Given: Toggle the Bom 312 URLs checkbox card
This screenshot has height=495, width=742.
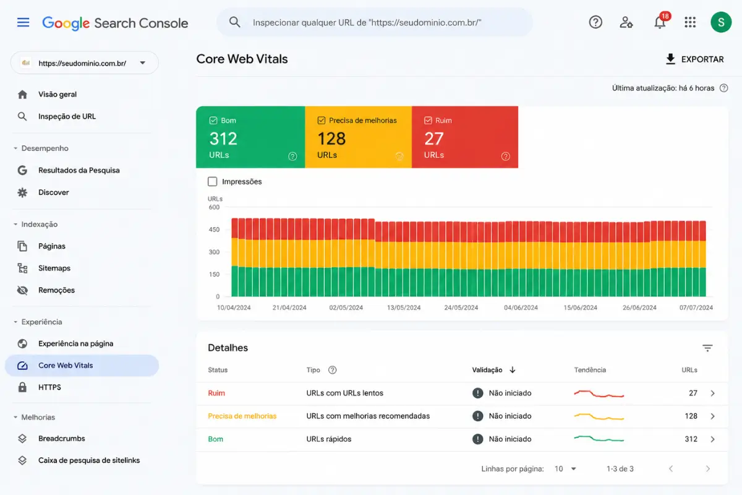Looking at the screenshot, I should click(250, 137).
